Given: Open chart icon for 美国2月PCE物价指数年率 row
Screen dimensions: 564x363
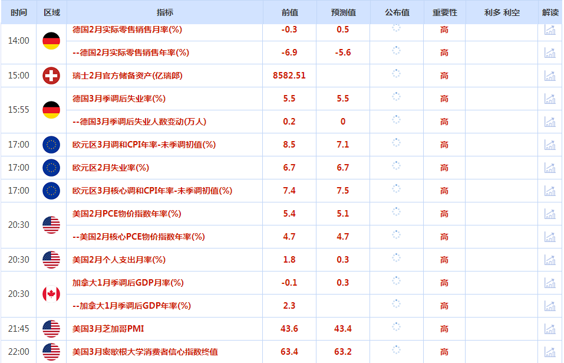Looking at the screenshot, I should 550,214.
